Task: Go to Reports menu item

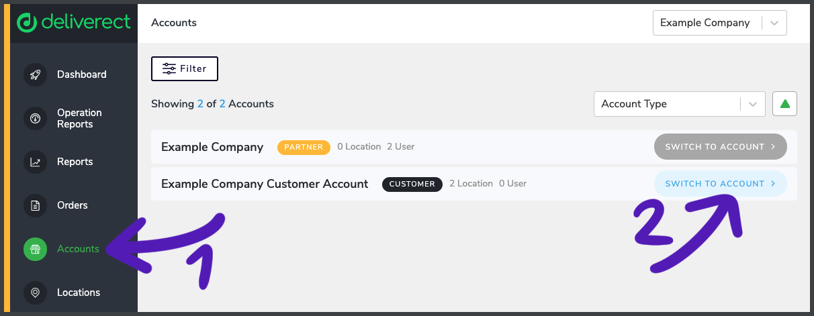Action: point(74,162)
